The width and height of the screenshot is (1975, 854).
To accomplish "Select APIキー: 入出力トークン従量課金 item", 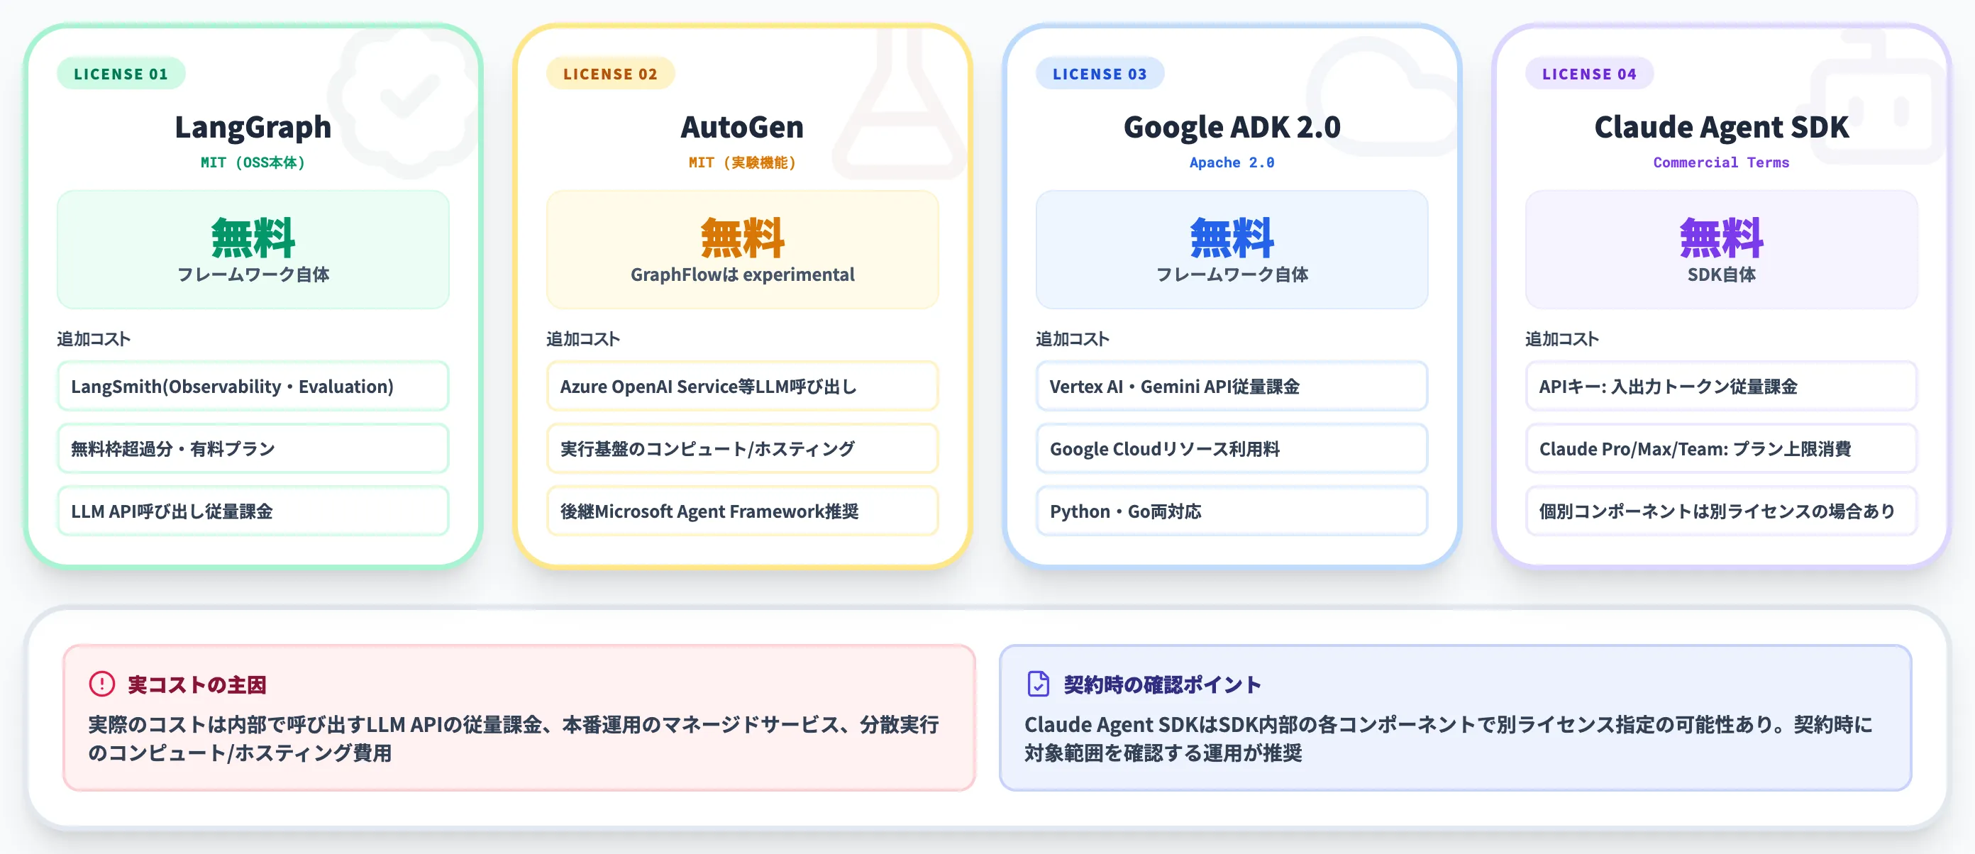I will (x=1721, y=387).
